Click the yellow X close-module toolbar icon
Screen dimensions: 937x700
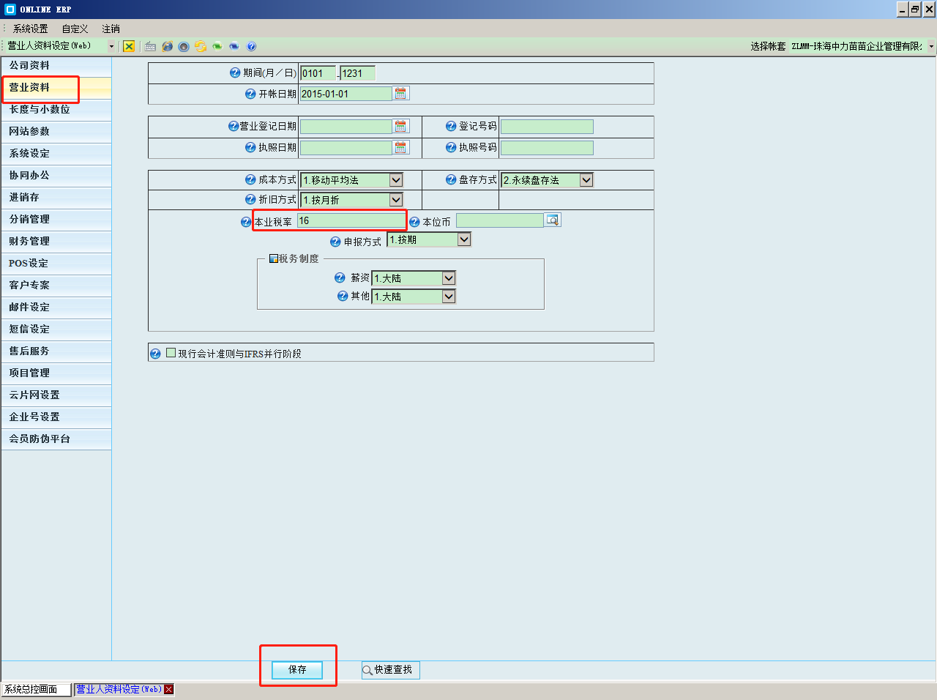(x=129, y=46)
